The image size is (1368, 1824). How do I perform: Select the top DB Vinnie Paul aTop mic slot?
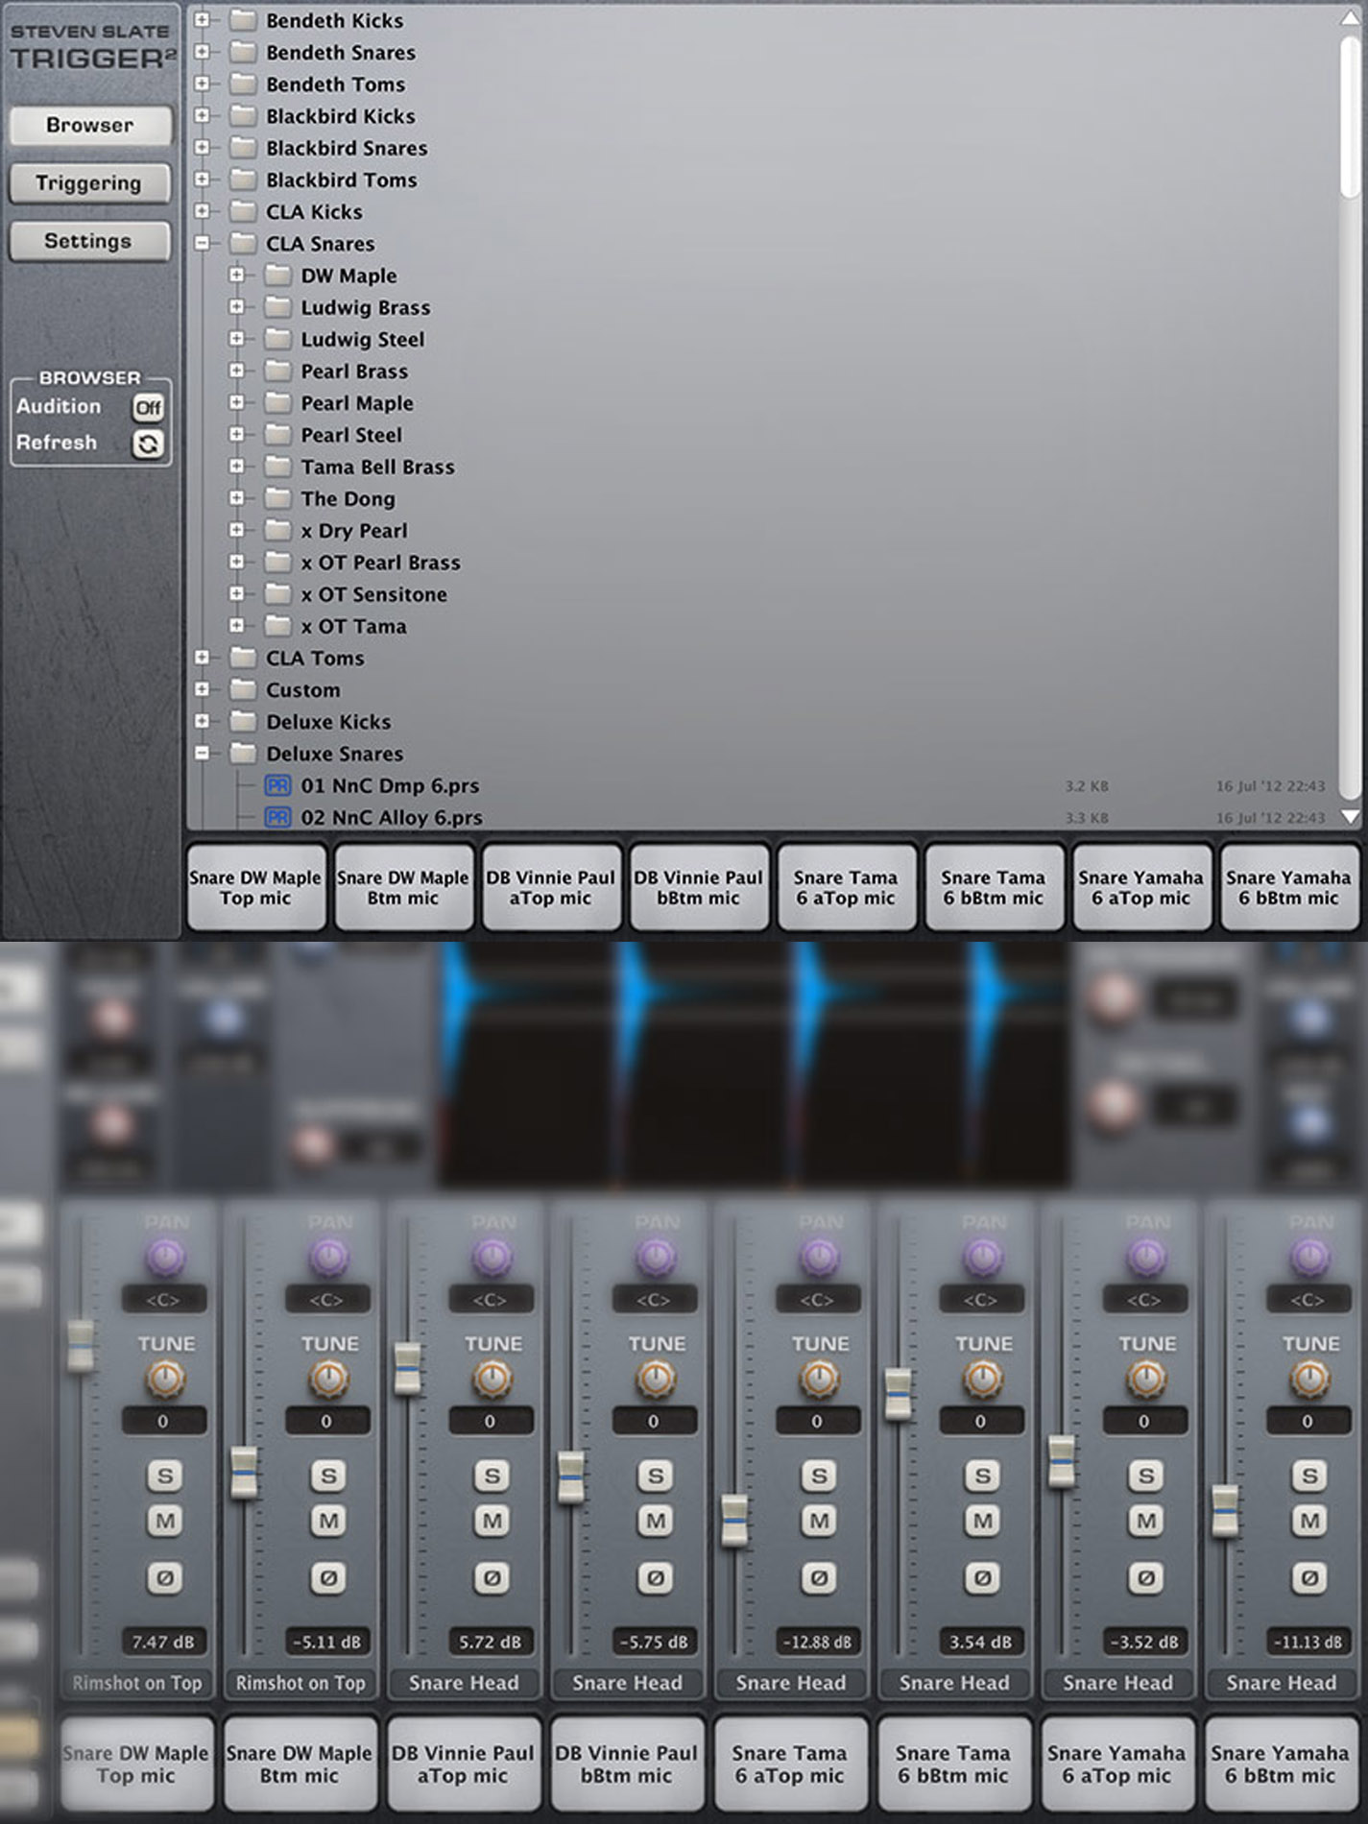click(x=551, y=888)
